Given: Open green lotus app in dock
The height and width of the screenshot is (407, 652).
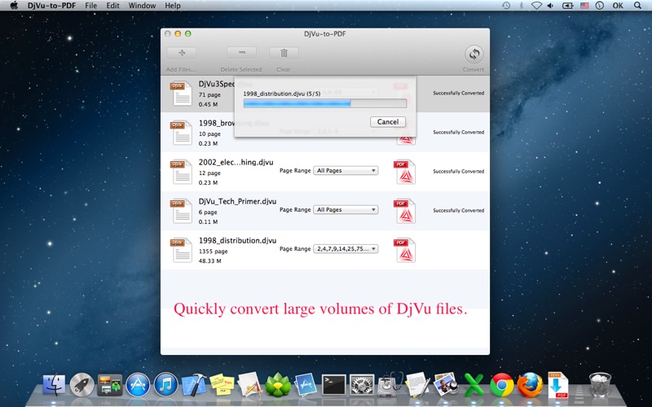Looking at the screenshot, I should [x=278, y=384].
